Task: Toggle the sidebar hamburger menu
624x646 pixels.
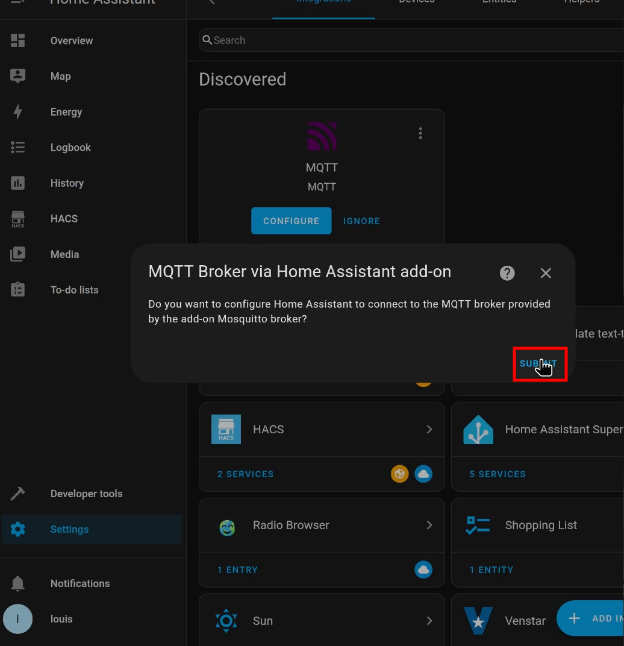Action: 17,2
